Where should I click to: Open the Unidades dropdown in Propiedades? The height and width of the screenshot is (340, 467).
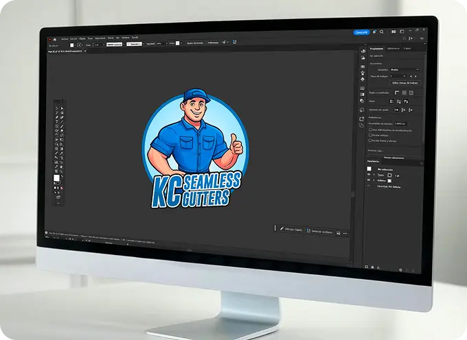406,69
